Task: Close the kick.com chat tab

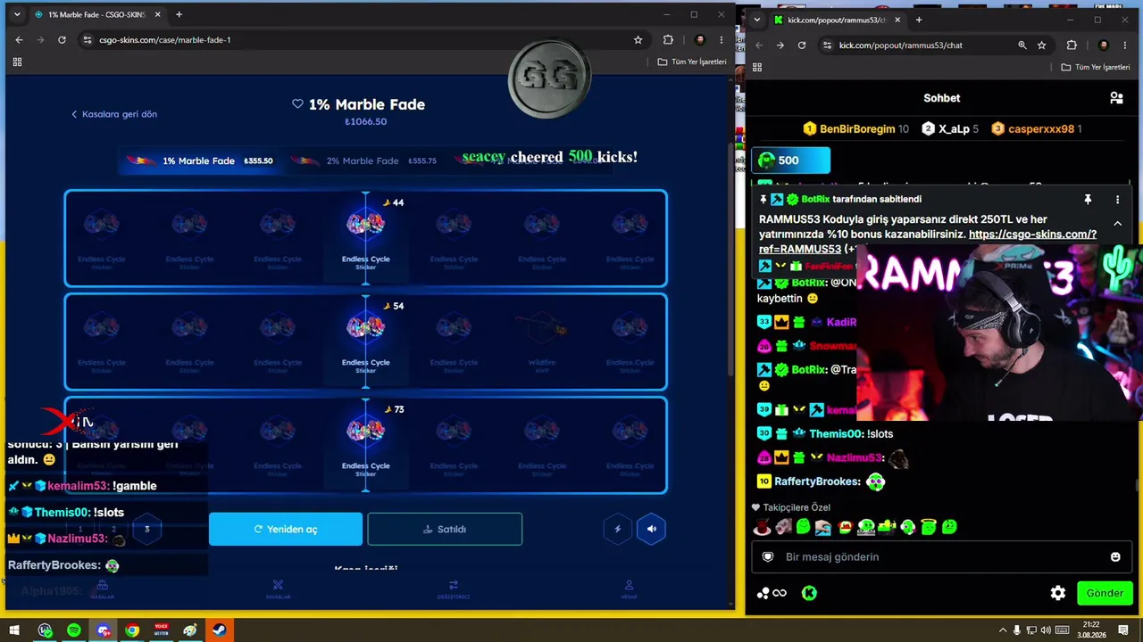Action: pos(897,20)
